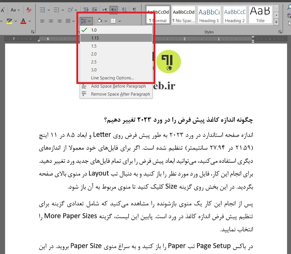Apply the Normal style

tap(158, 15)
